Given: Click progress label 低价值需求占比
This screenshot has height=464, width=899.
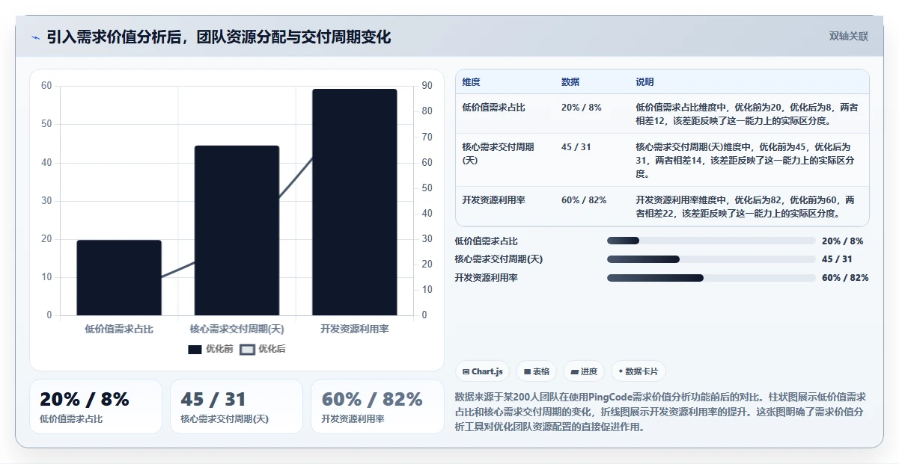Looking at the screenshot, I should pos(487,241).
